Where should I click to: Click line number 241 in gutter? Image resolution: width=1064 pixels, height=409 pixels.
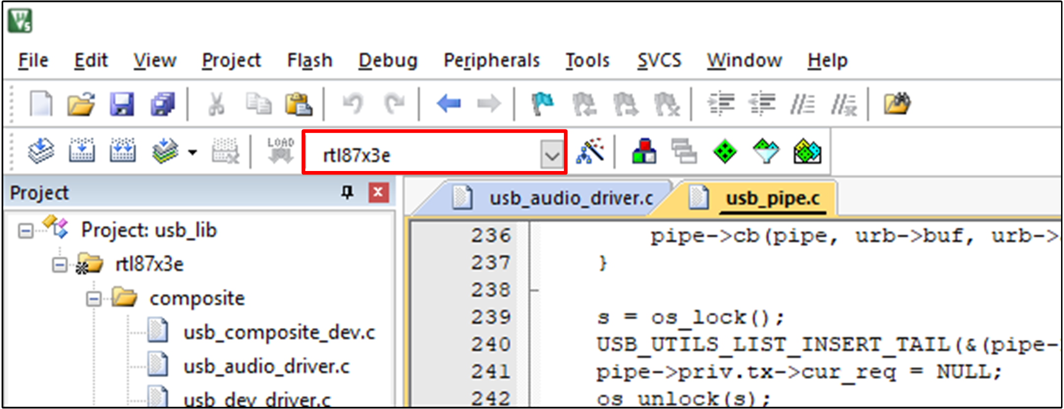click(x=491, y=371)
